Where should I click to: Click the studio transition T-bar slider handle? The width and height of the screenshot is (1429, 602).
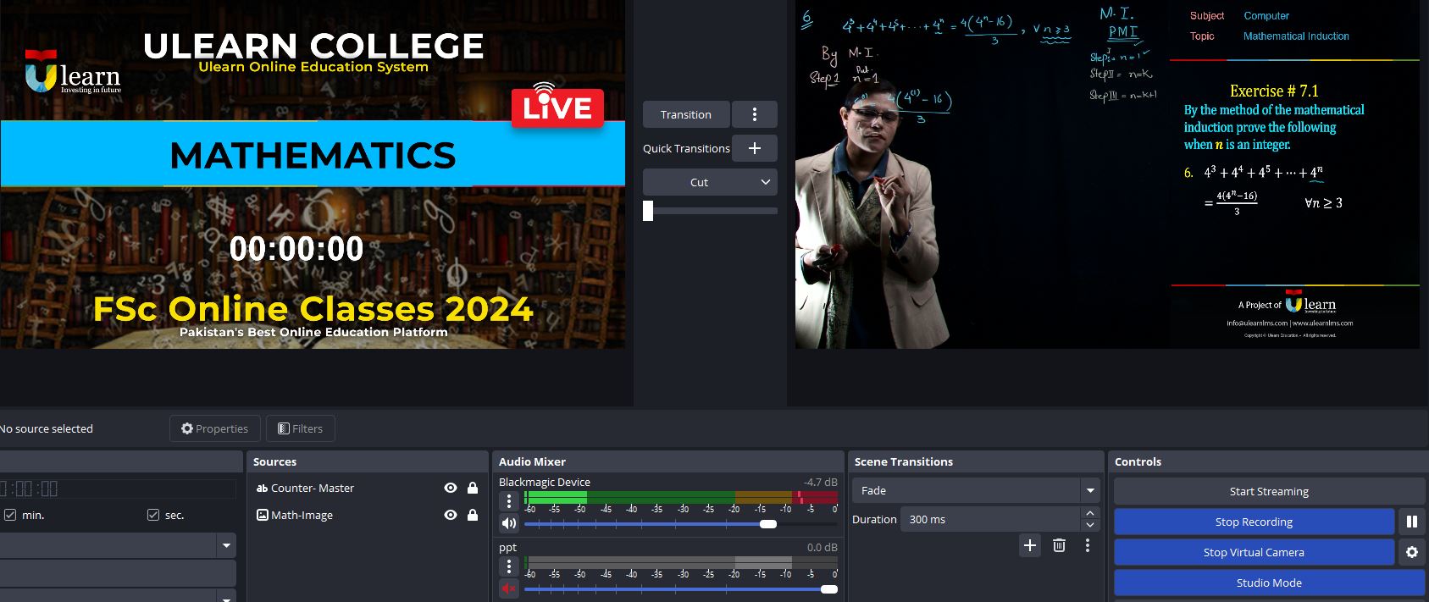[x=648, y=211]
